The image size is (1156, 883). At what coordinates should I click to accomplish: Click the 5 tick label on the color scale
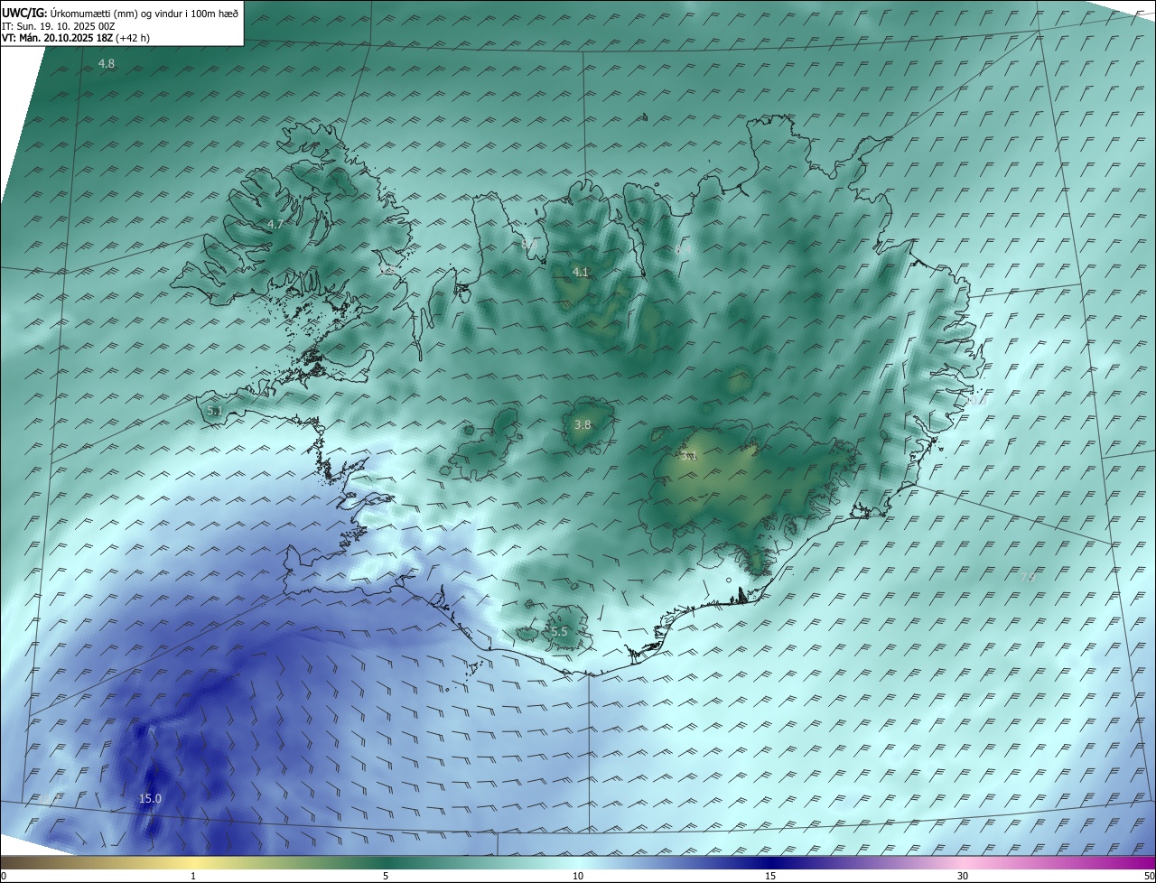coord(386,876)
